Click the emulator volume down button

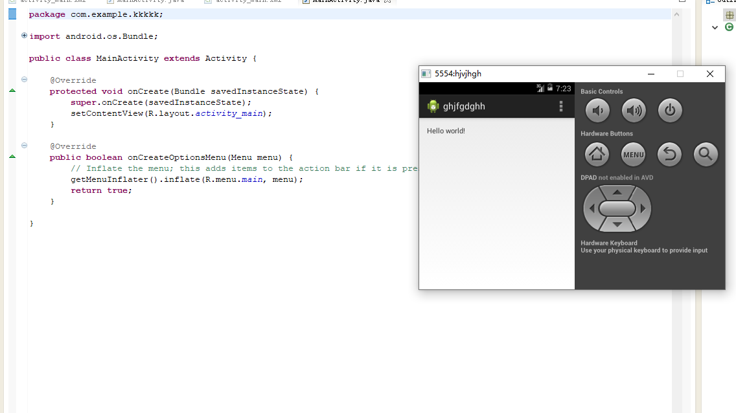tap(597, 111)
